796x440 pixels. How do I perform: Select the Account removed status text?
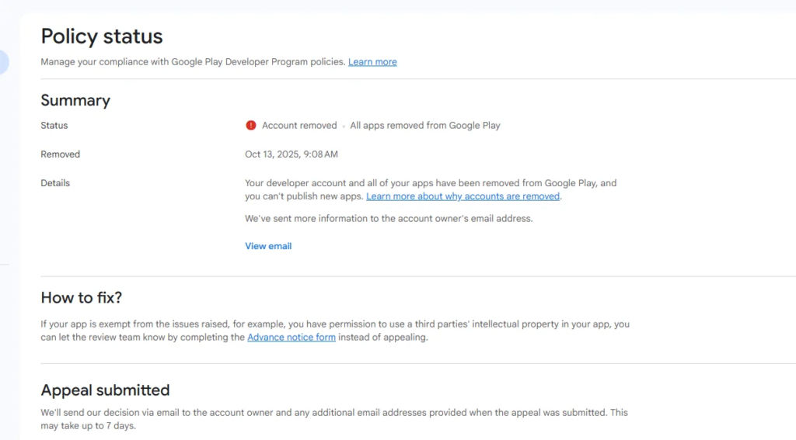tap(299, 126)
